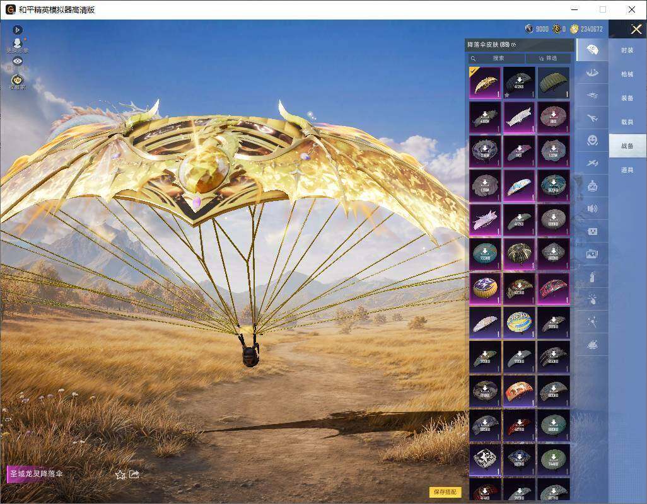Download the teal round parachute skin
This screenshot has height=504, width=647.
click(x=485, y=255)
